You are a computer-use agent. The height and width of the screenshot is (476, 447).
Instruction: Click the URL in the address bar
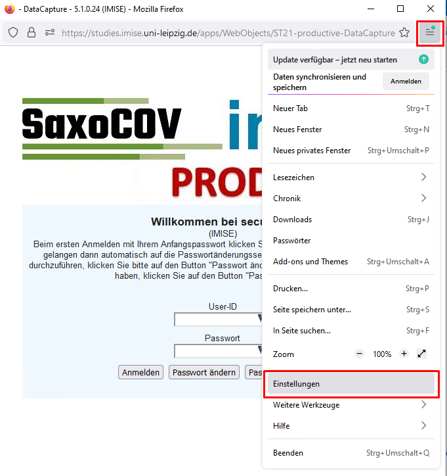228,33
